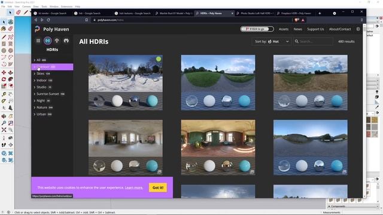Screen dimensions: 383x215
Task: Open the Brave shields icon
Action: tap(297, 20)
